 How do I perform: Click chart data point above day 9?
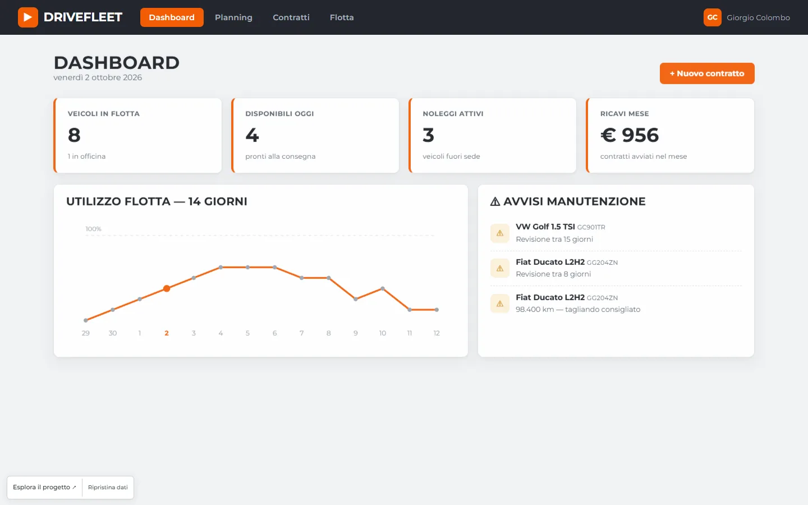point(356,299)
